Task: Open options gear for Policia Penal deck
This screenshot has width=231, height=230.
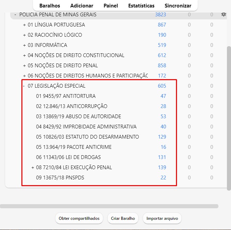Action: 224,15
